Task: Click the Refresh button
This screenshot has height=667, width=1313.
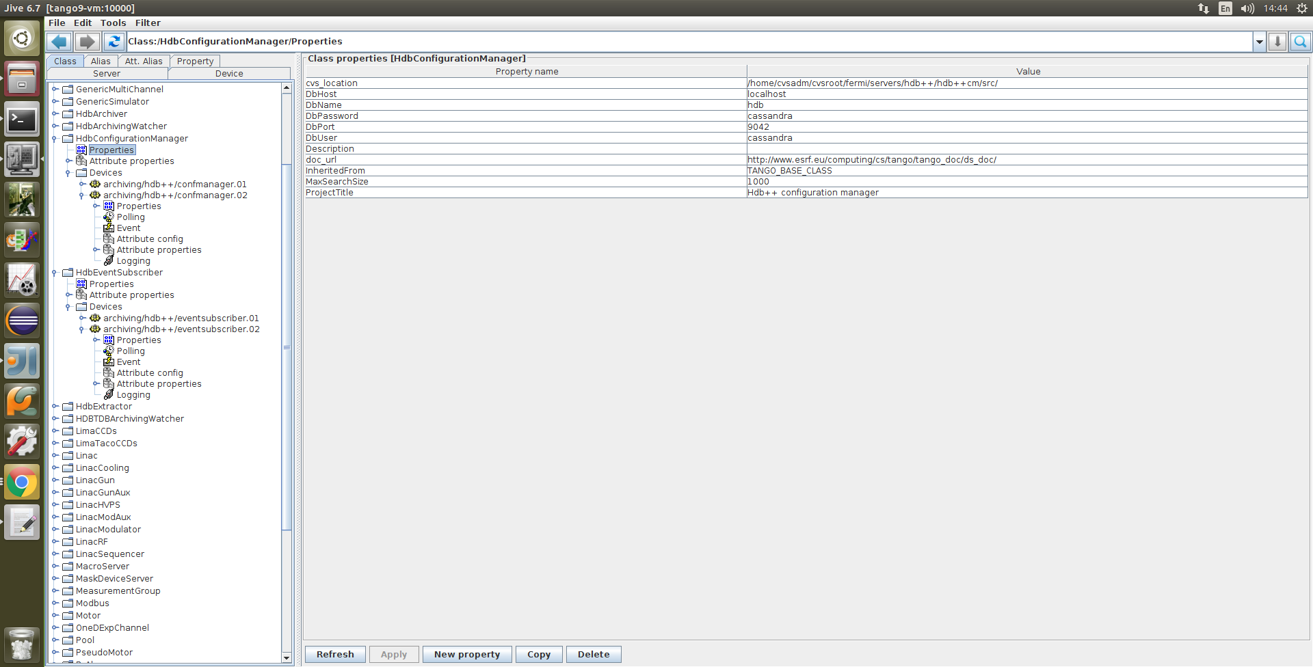Action: point(335,654)
